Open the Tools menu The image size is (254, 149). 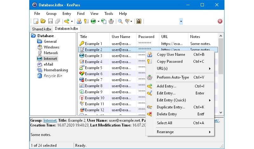(109, 14)
